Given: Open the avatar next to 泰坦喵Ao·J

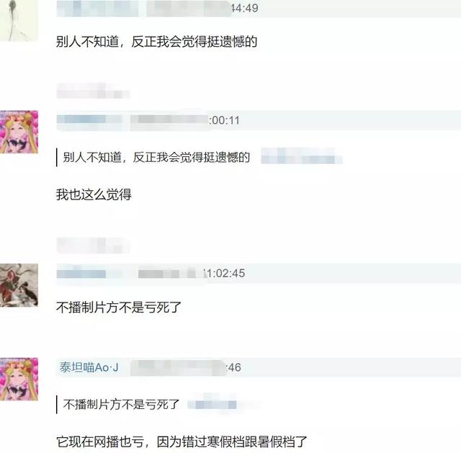Looking at the screenshot, I should tap(19, 379).
